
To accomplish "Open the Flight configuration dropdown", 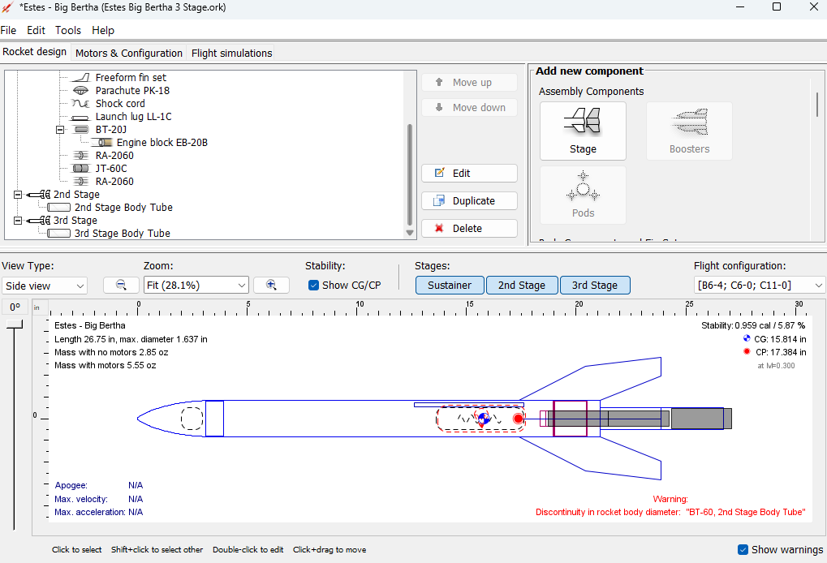I will [758, 285].
